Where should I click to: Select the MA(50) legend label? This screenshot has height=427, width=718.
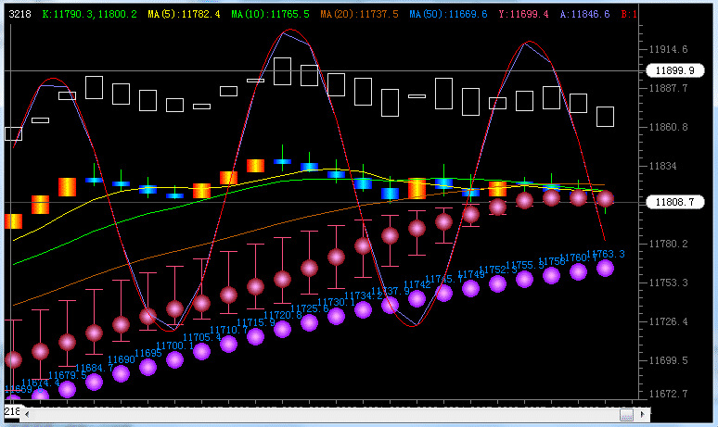tap(448, 15)
